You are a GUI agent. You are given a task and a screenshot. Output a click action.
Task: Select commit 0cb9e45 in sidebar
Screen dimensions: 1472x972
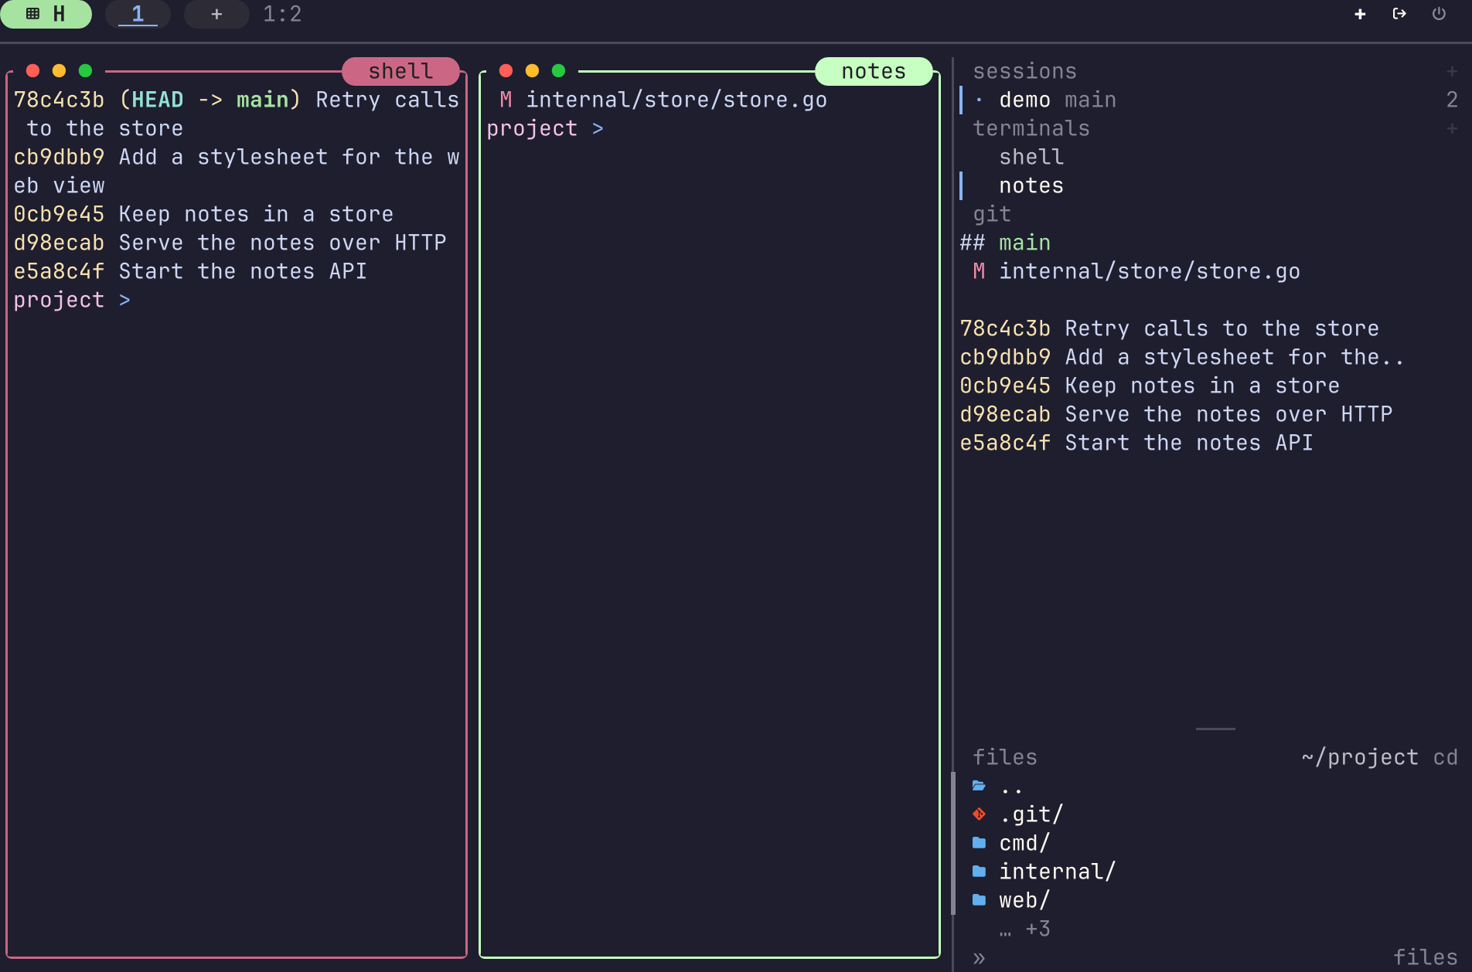[x=1150, y=386]
